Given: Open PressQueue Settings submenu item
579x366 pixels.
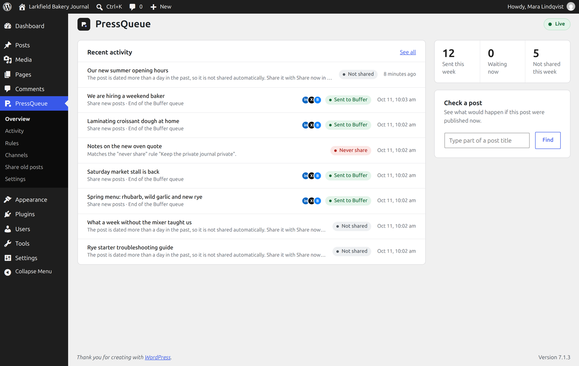Looking at the screenshot, I should [x=15, y=179].
